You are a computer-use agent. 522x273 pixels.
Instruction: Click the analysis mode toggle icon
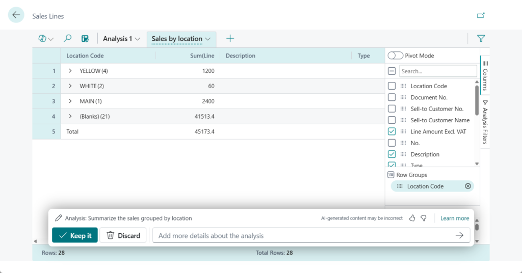click(45, 38)
